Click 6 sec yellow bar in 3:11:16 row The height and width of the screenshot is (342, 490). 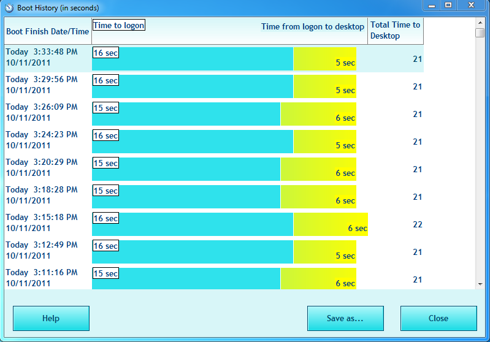(x=318, y=279)
